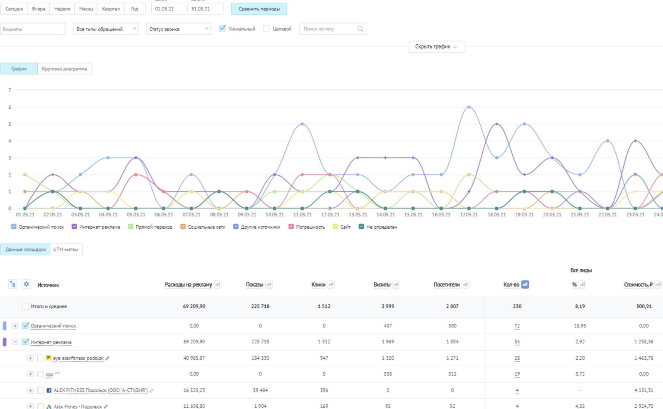Click start date field 01.05.21

(x=169, y=9)
